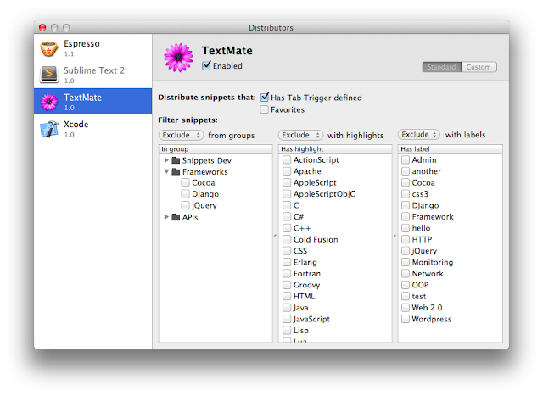Screen dimensions: 543x396
Task: Open the Exclude dropdown for highlights
Action: tap(300, 135)
